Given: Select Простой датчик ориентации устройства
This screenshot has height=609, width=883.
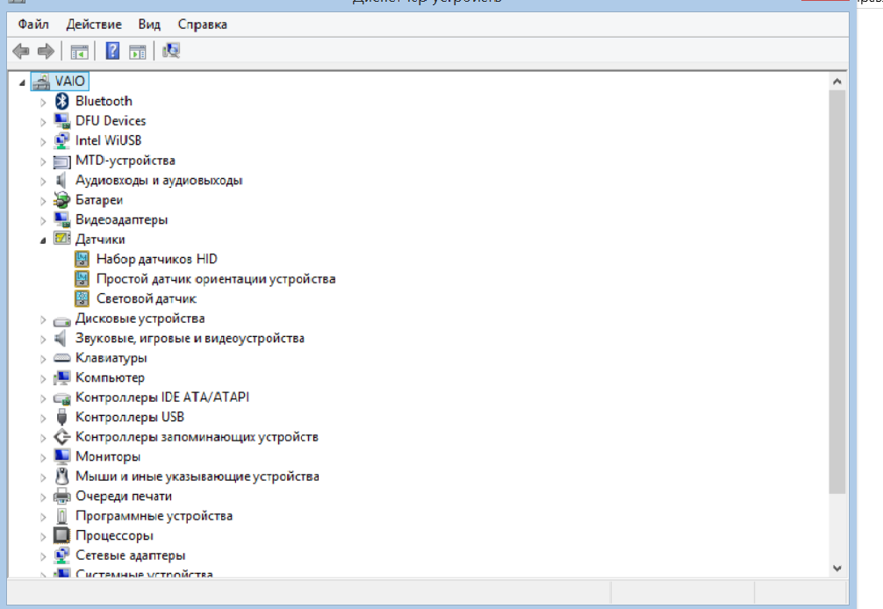Looking at the screenshot, I should click(215, 279).
